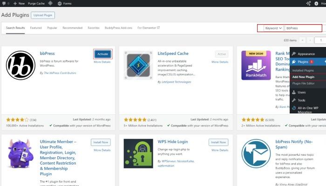326x186 pixels.
Task: Open the For Elementor external link tab
Action: pyautogui.click(x=149, y=27)
